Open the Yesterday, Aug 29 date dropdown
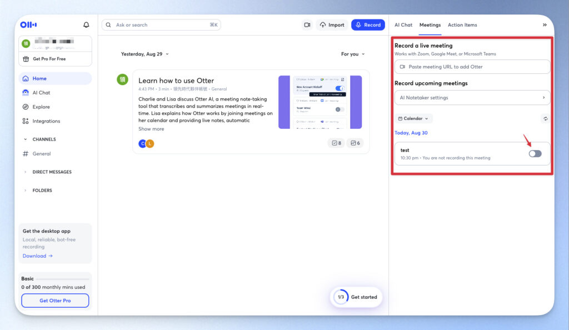The image size is (569, 330). 145,54
